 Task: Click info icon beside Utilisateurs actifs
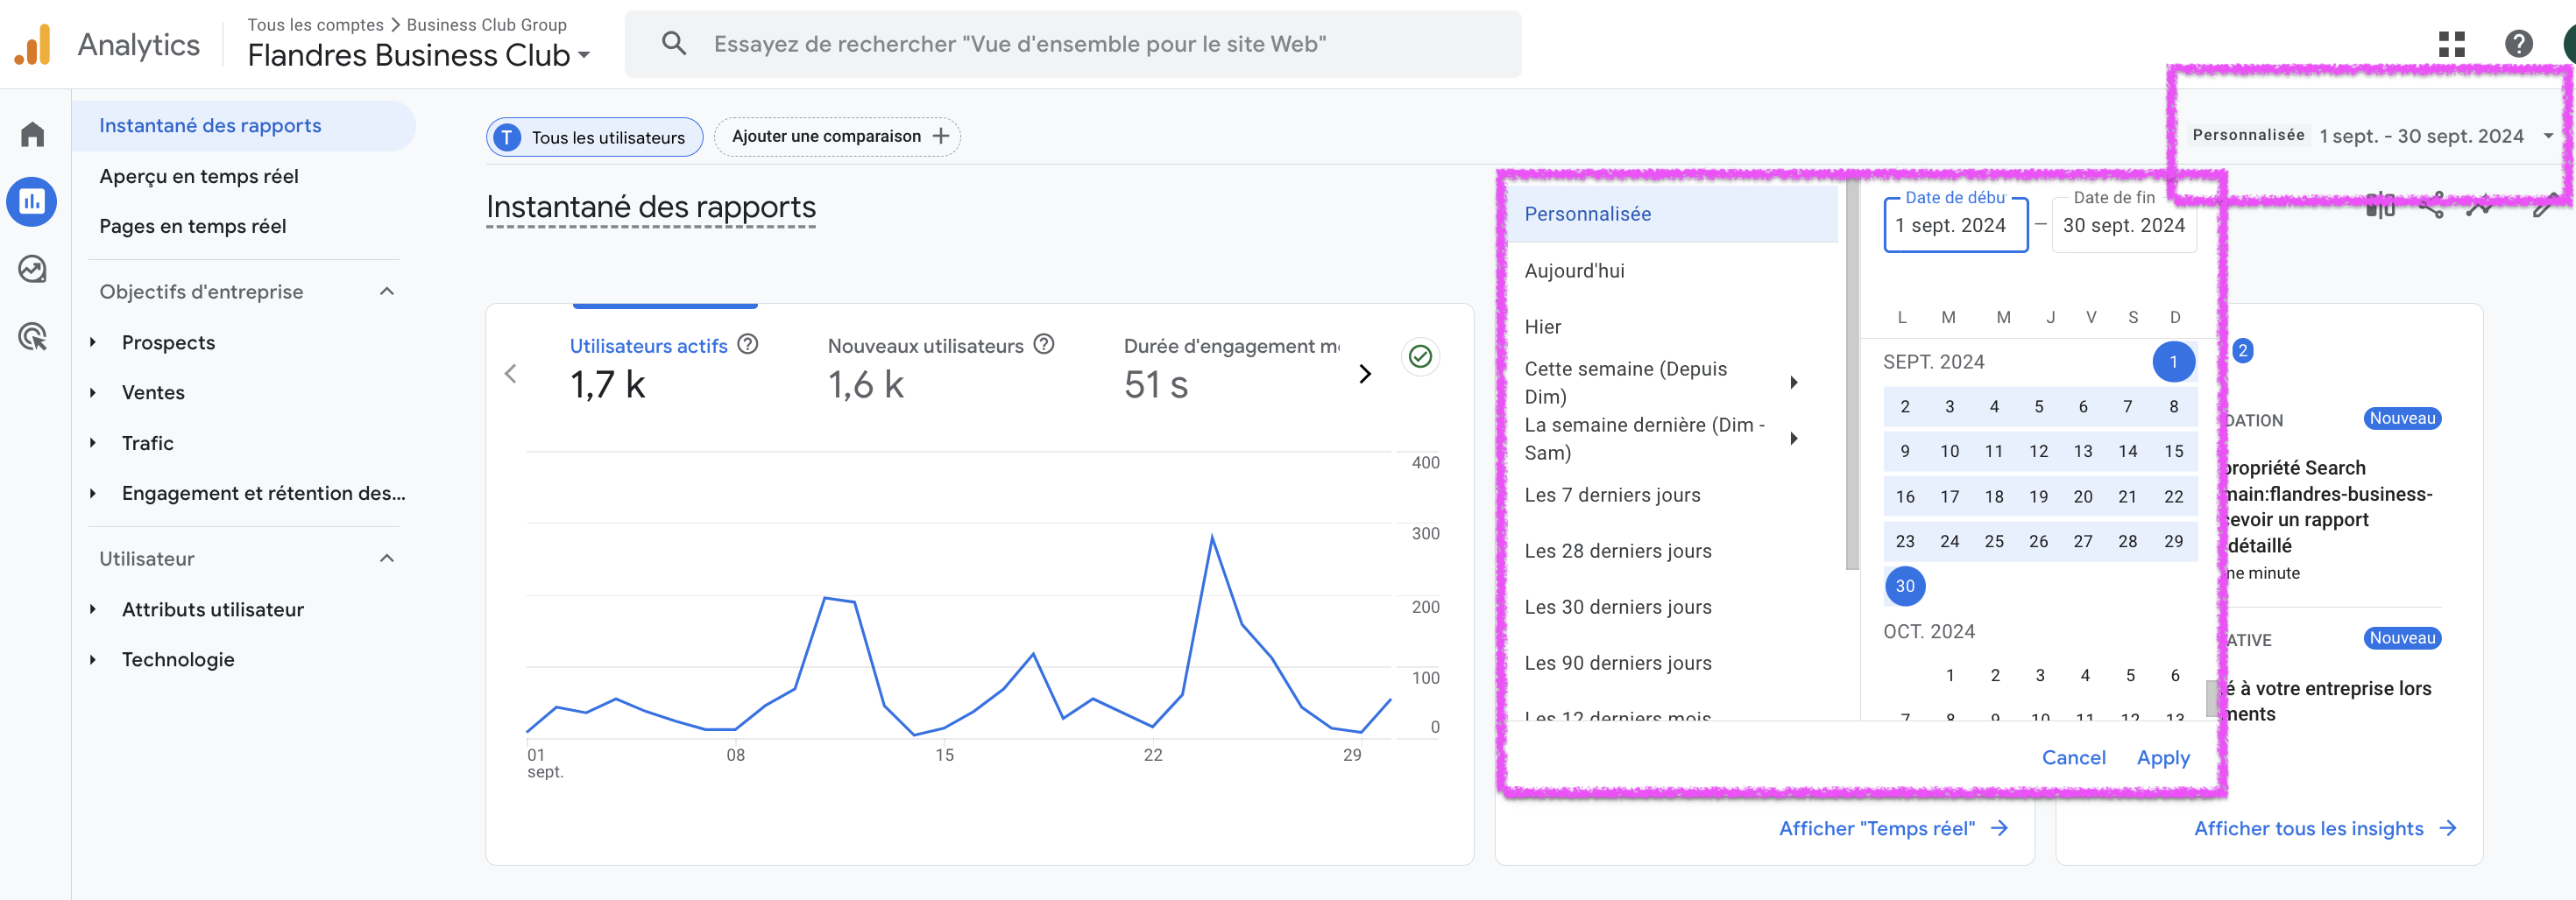(x=748, y=345)
